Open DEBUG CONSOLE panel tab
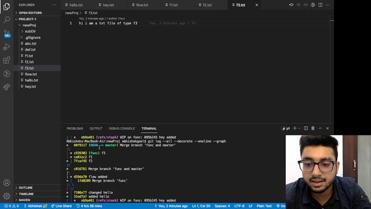 [x=122, y=128]
